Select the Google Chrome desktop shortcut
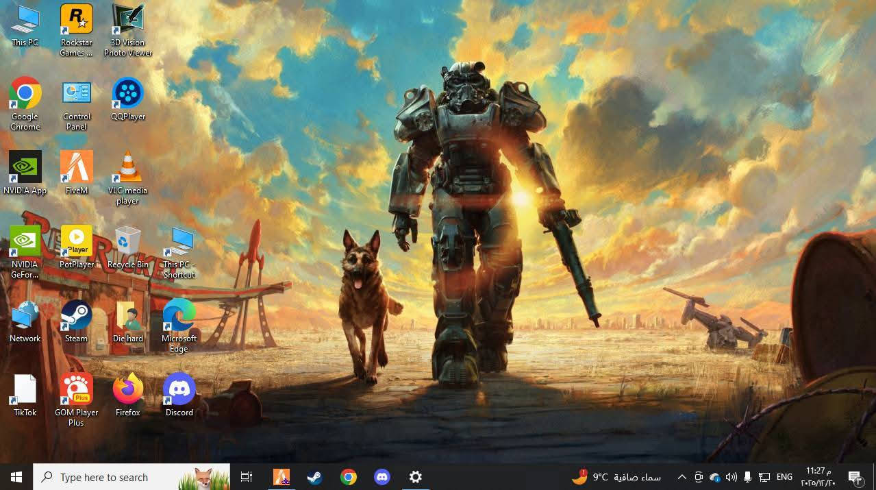 point(25,95)
